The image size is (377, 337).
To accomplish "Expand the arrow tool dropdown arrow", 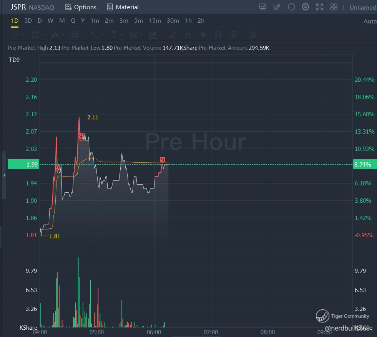I will [101, 35].
